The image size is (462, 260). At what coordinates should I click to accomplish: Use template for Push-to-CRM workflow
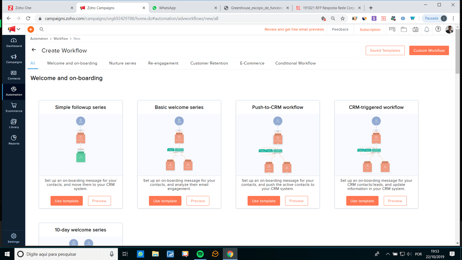[264, 201]
